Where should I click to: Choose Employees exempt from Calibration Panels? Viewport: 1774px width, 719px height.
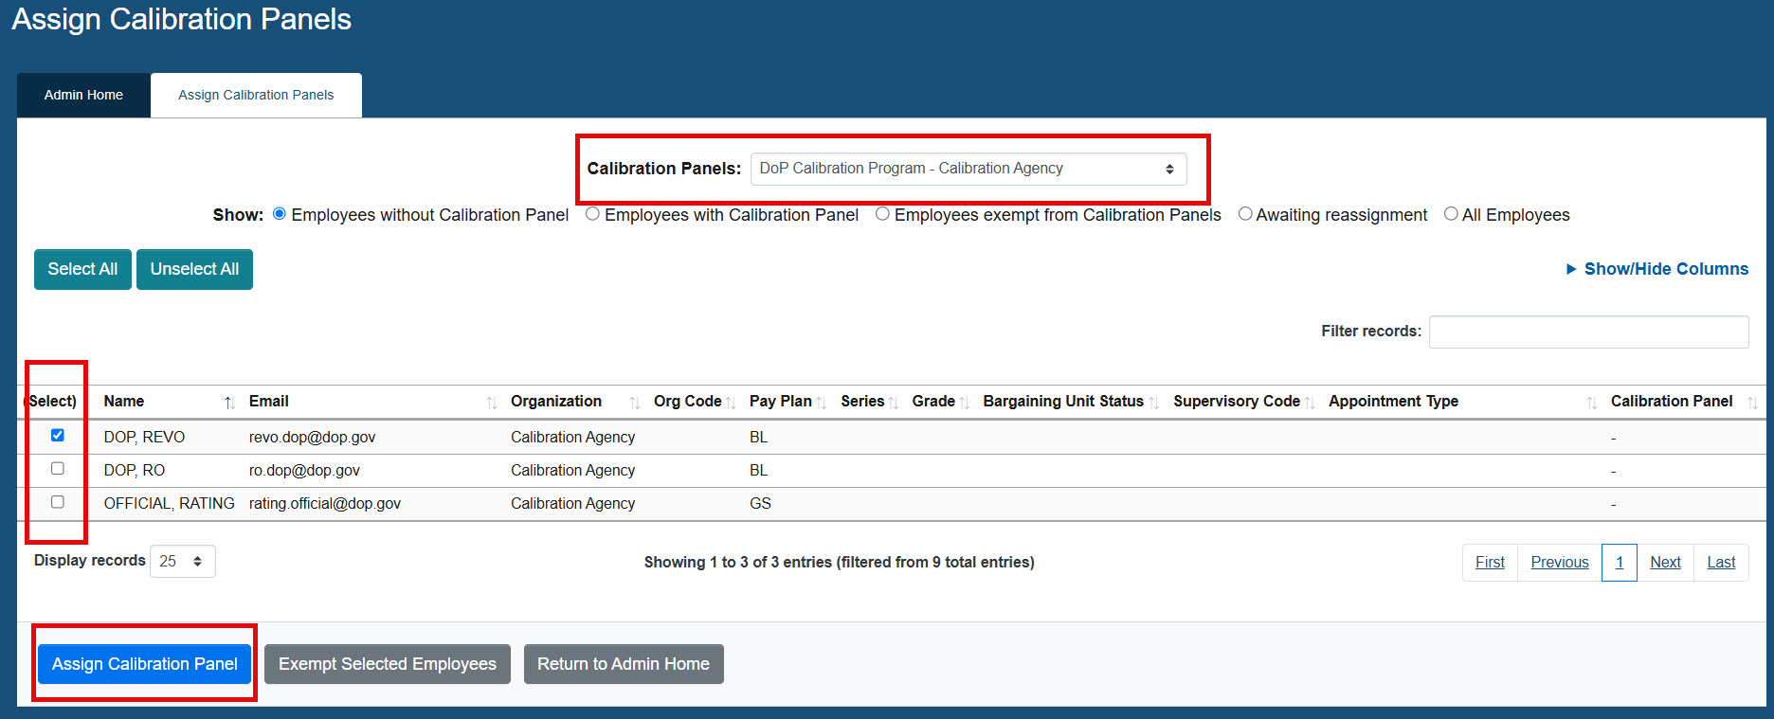click(882, 214)
